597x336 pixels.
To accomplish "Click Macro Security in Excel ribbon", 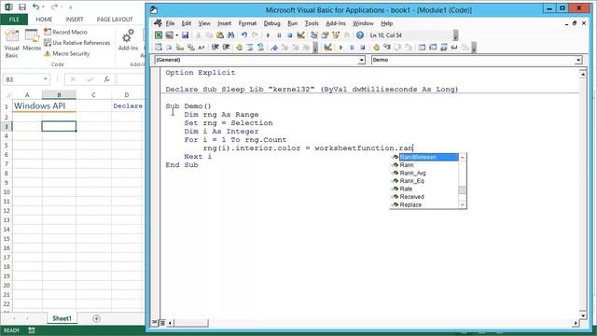I will 66,54.
